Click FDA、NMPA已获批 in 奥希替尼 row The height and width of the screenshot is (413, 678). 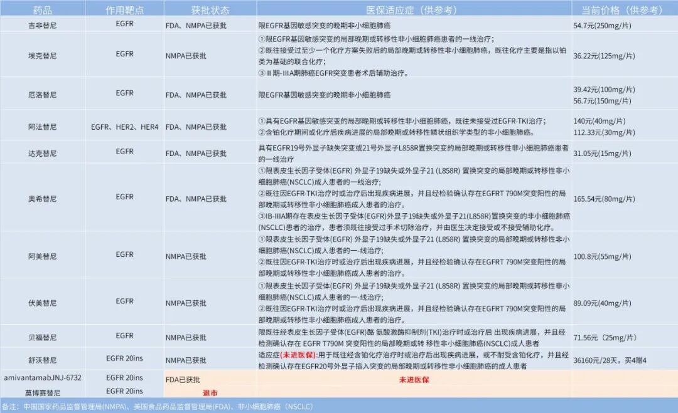196,199
